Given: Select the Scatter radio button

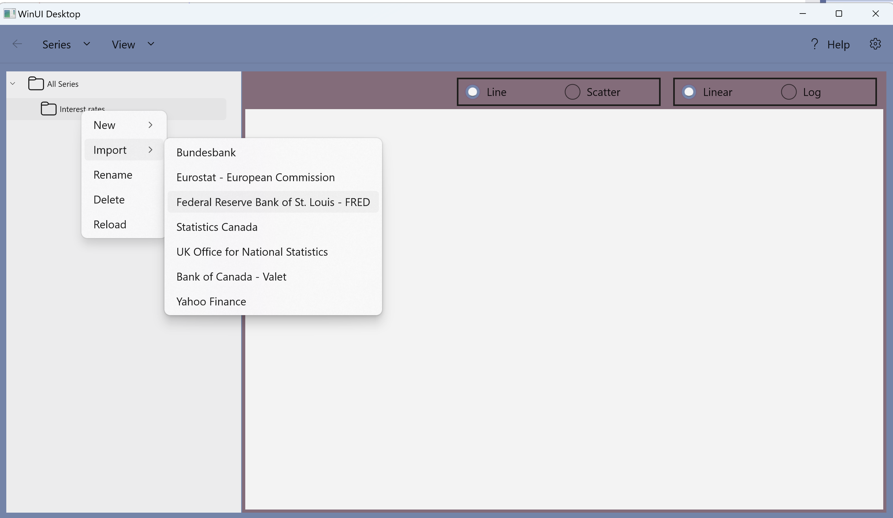Looking at the screenshot, I should pos(572,92).
